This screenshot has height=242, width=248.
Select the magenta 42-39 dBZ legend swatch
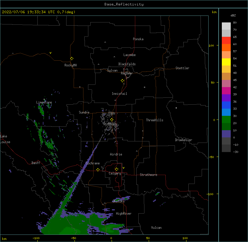pos(226,91)
